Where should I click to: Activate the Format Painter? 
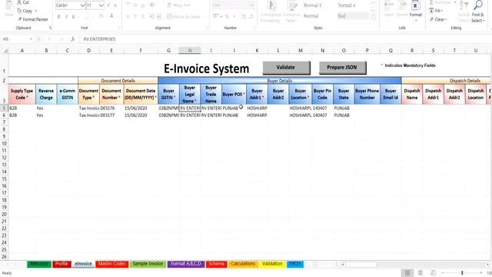32,19
